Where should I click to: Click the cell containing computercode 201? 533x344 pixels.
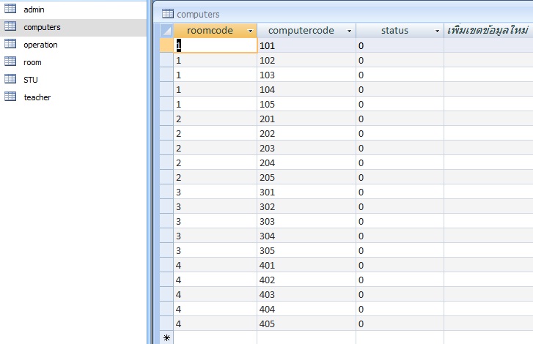[x=306, y=119]
